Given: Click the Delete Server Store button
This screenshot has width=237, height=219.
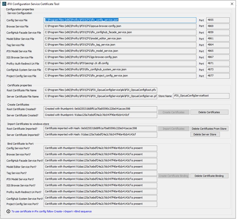Looking at the screenshot, I should point(205,134).
